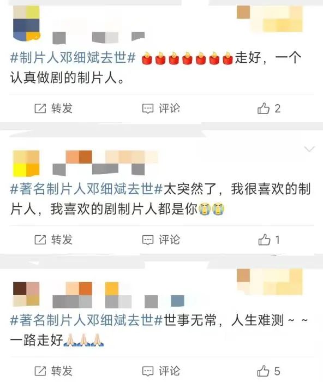Like the first post with 2 likes
The width and height of the screenshot is (323, 382).
[x=264, y=109]
